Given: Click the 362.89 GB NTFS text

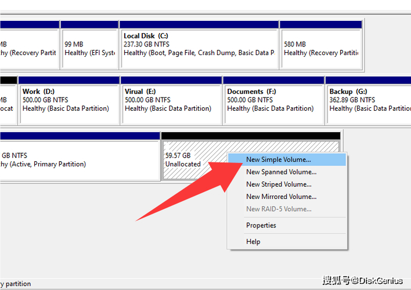Looking at the screenshot, I should (x=352, y=100).
